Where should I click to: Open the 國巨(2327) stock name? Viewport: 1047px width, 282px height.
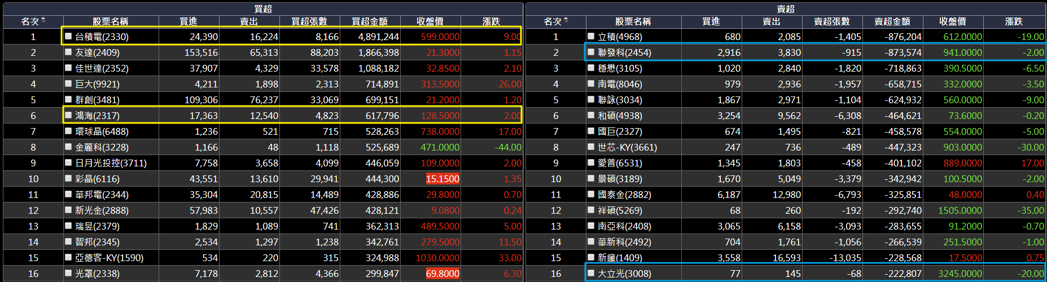click(x=620, y=131)
